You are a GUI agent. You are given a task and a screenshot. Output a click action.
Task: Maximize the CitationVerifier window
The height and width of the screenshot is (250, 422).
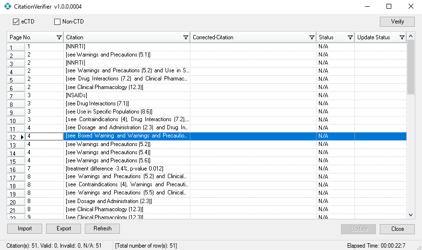pyautogui.click(x=389, y=6)
